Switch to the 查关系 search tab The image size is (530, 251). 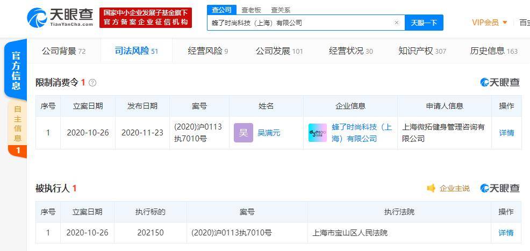click(280, 10)
